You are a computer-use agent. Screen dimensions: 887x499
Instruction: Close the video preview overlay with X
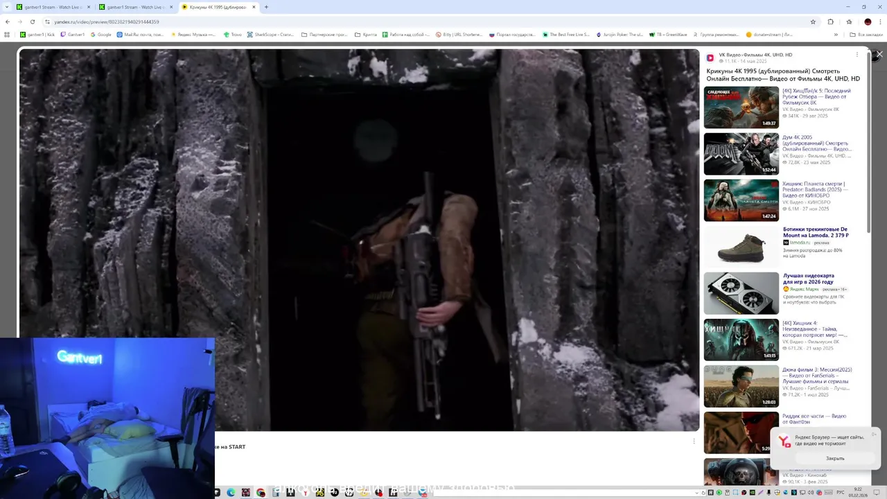coord(879,54)
